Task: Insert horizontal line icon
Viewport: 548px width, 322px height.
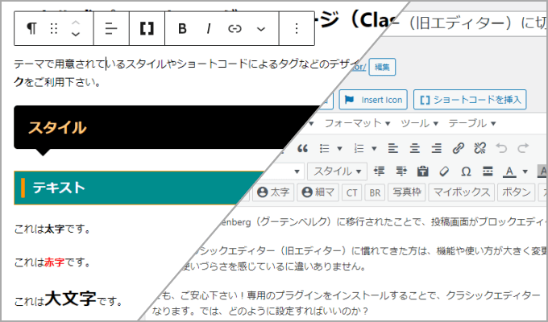Action: [488, 171]
